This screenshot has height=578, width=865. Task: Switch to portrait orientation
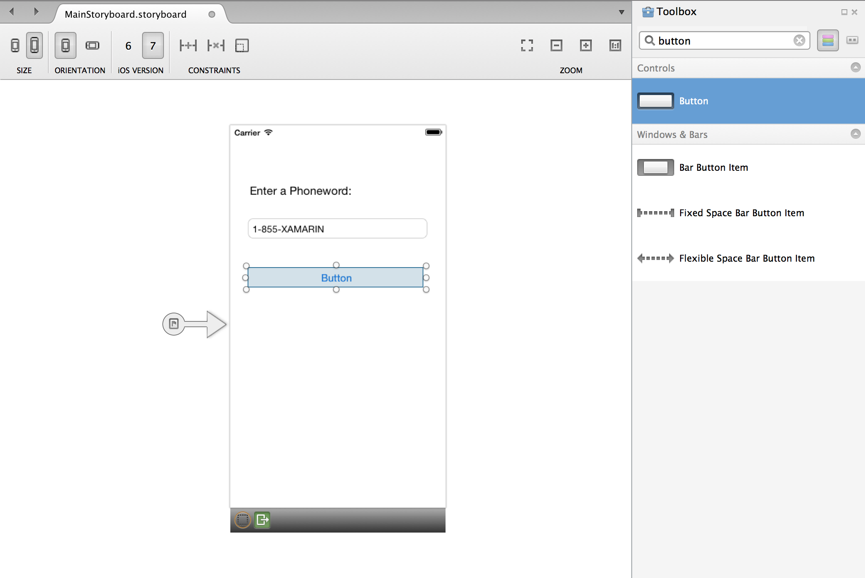[66, 45]
